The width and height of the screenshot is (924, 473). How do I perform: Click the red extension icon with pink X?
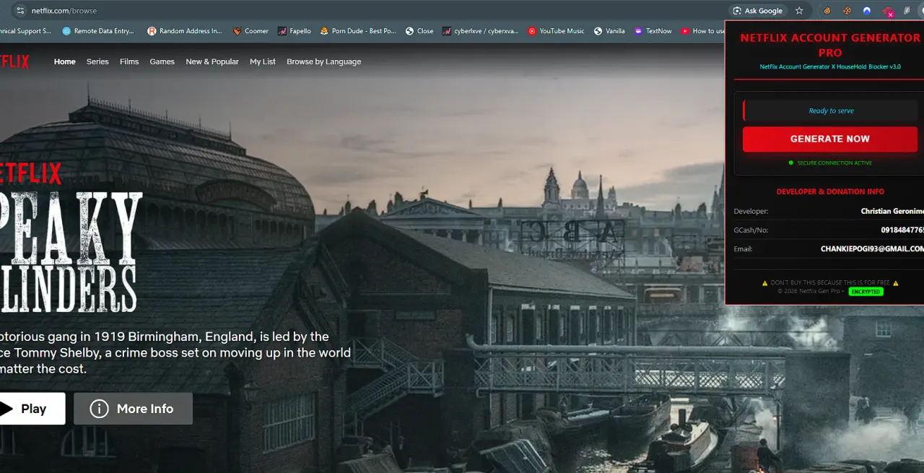888,12
